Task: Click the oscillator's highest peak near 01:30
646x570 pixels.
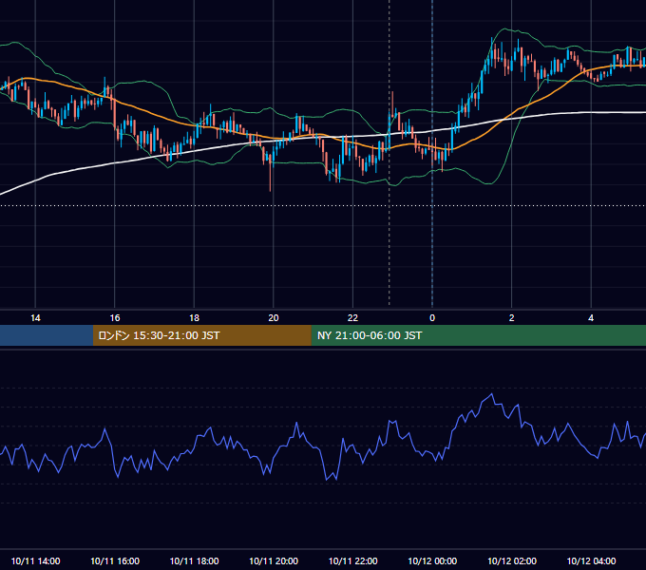Action: [x=491, y=394]
